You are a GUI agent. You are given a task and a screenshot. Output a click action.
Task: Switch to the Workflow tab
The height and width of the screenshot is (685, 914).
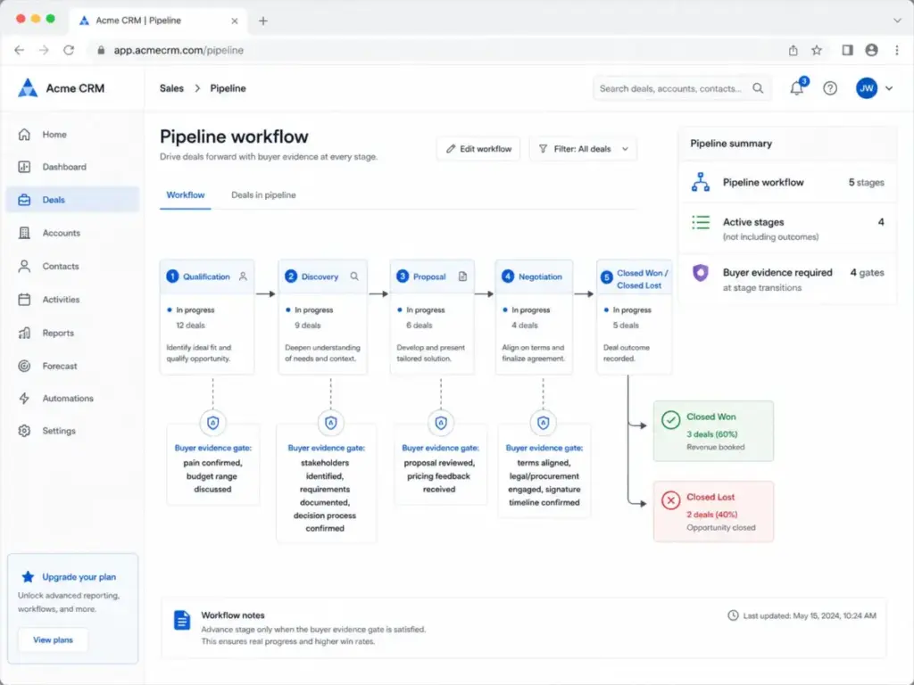[186, 195]
